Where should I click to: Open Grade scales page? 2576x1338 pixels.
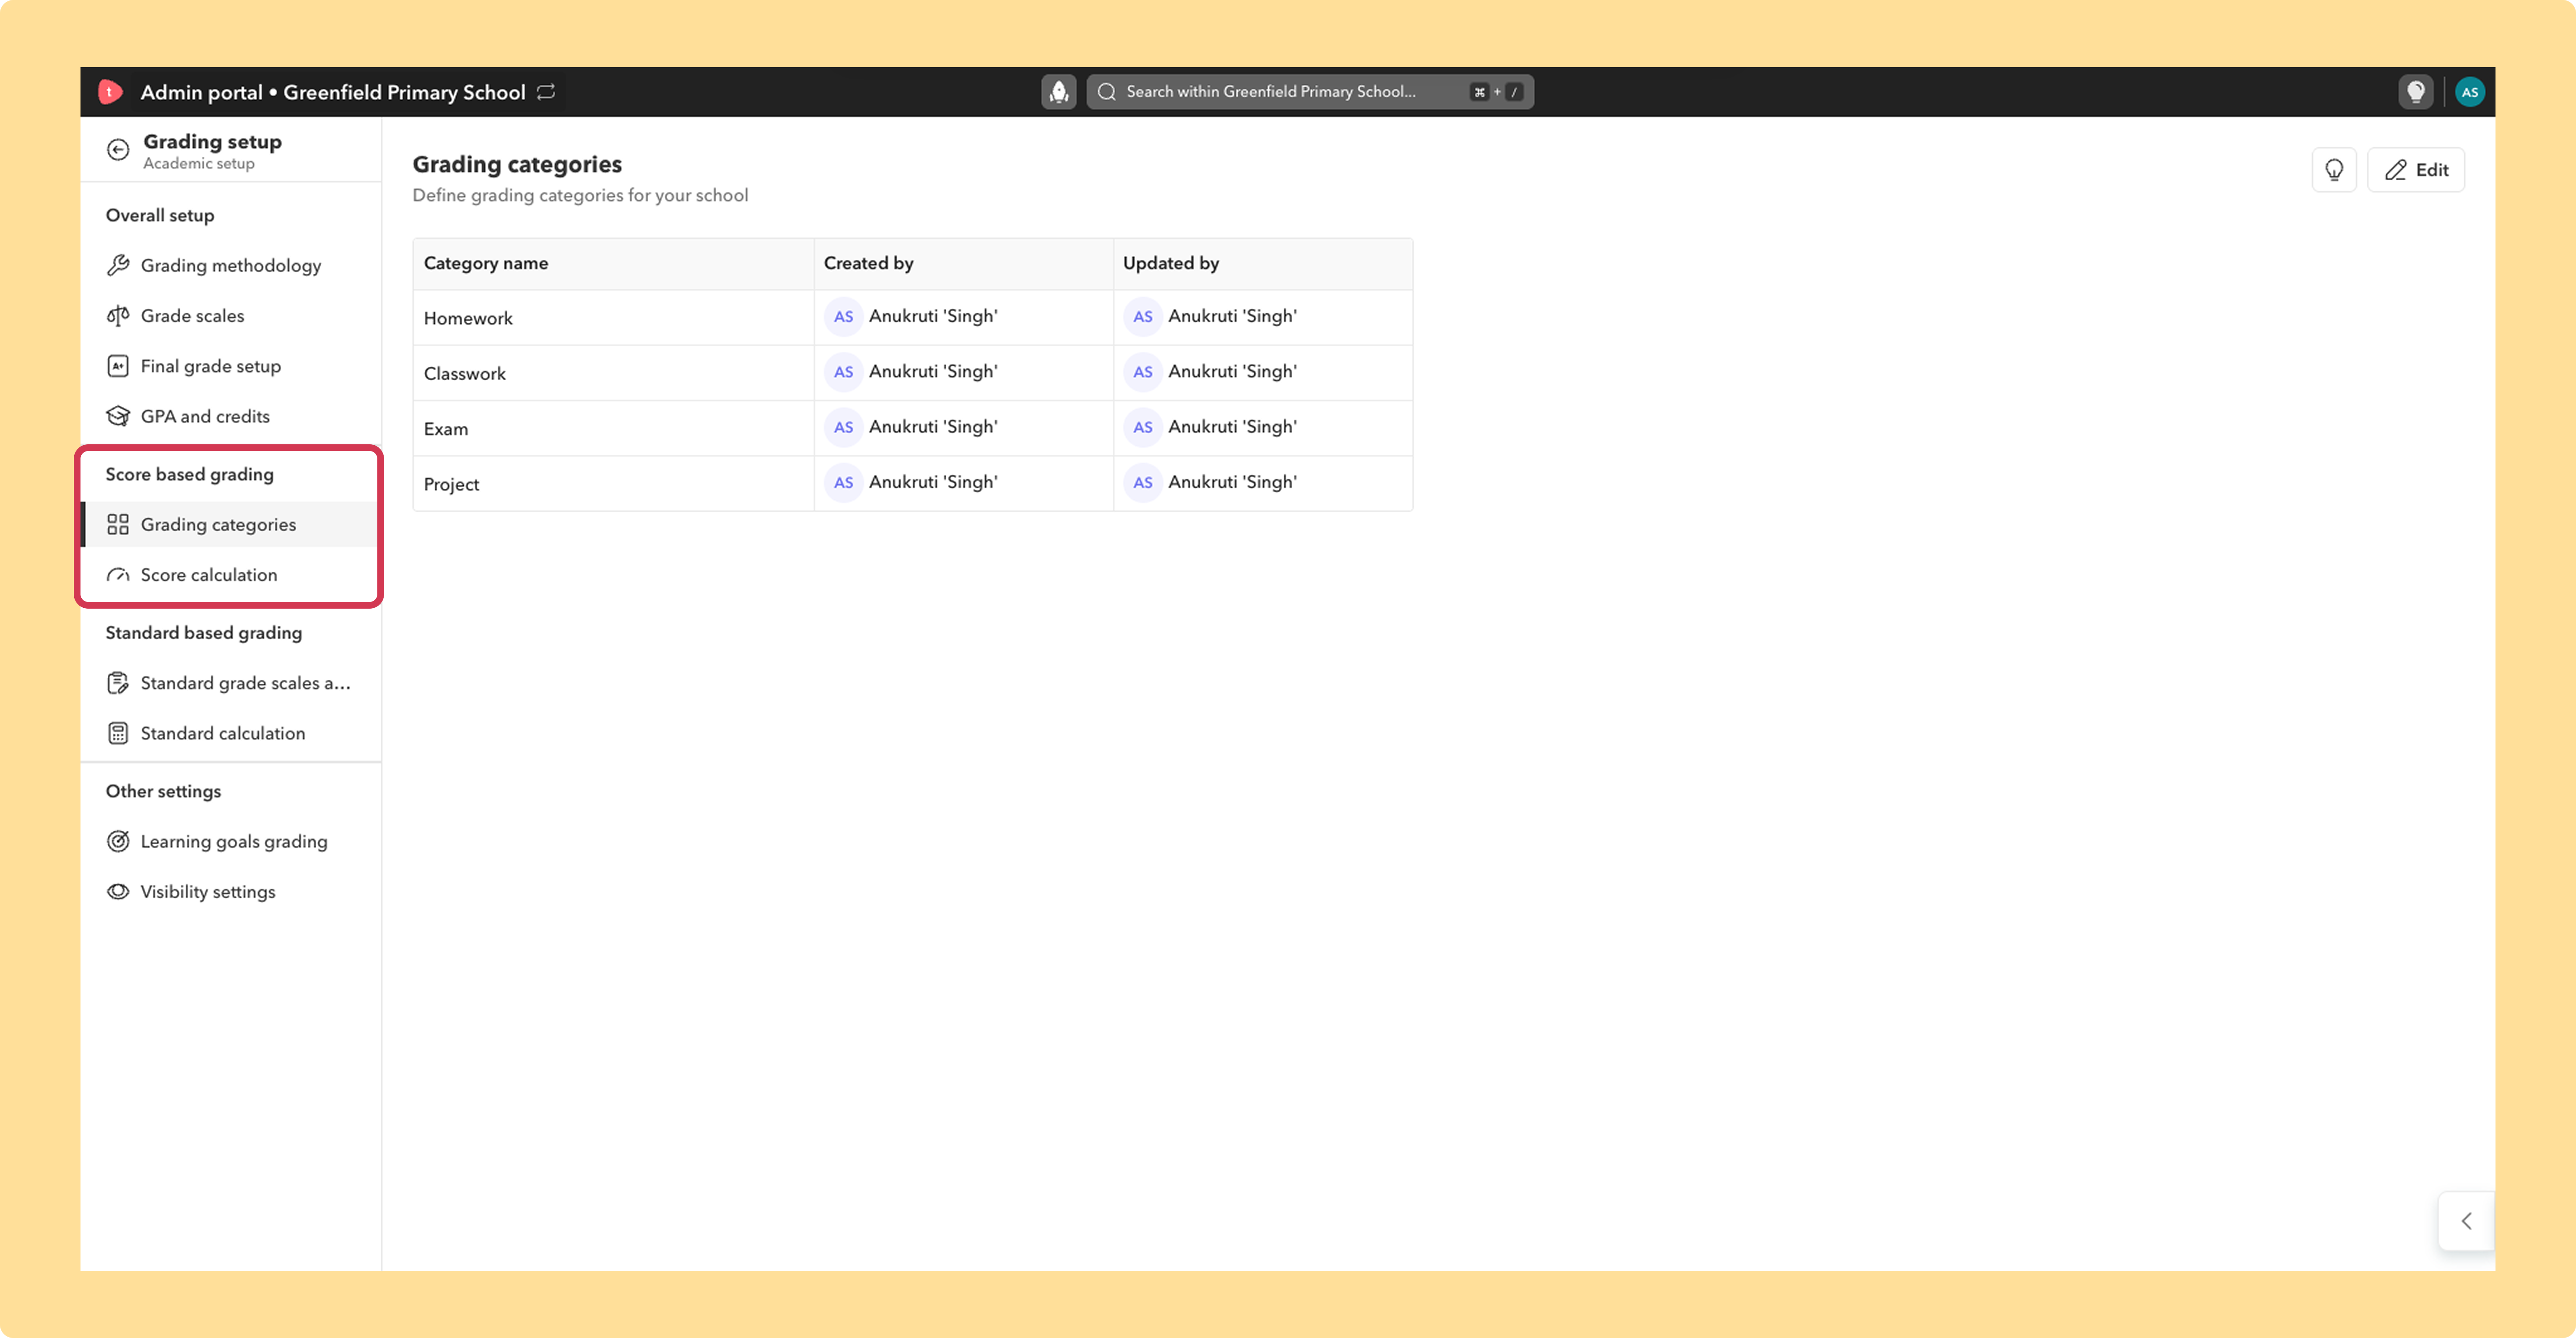point(231,316)
